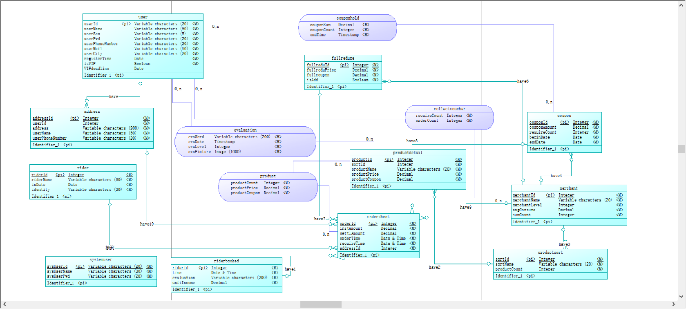
Task: Select the fullreduce entity header
Action: [343, 58]
